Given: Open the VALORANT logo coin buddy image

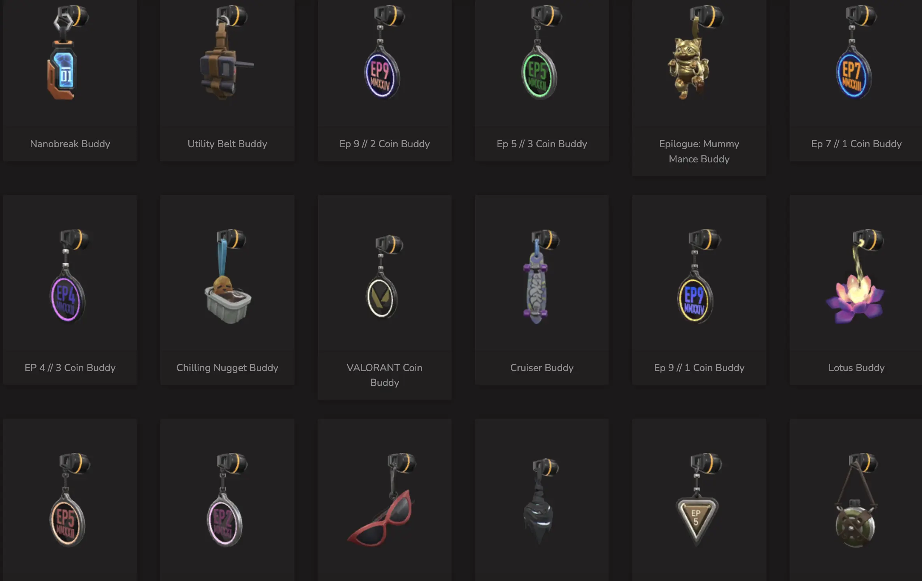Looking at the screenshot, I should (384, 277).
